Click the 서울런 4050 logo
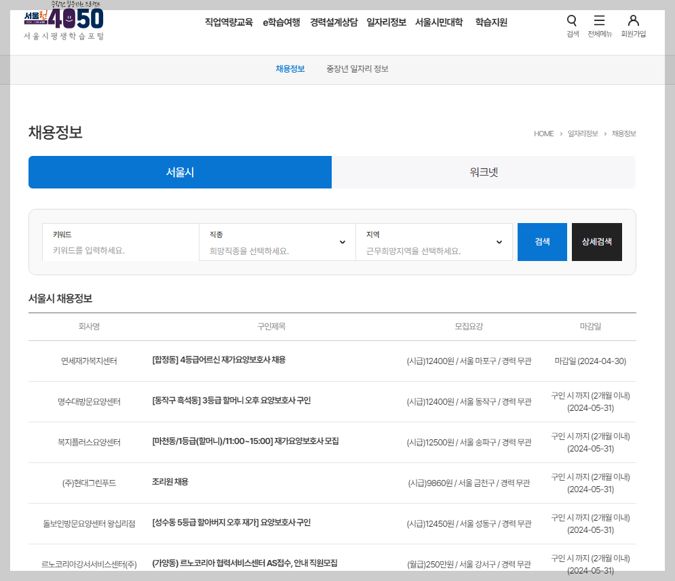Viewport: 675px width, 581px height. point(64,22)
